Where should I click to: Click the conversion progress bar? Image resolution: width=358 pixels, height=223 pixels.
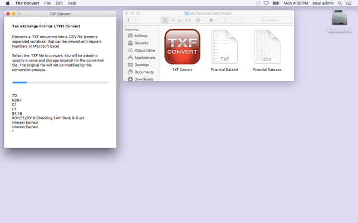[60, 83]
